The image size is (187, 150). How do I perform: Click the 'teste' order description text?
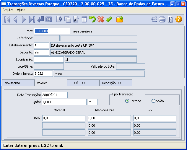click(58, 74)
